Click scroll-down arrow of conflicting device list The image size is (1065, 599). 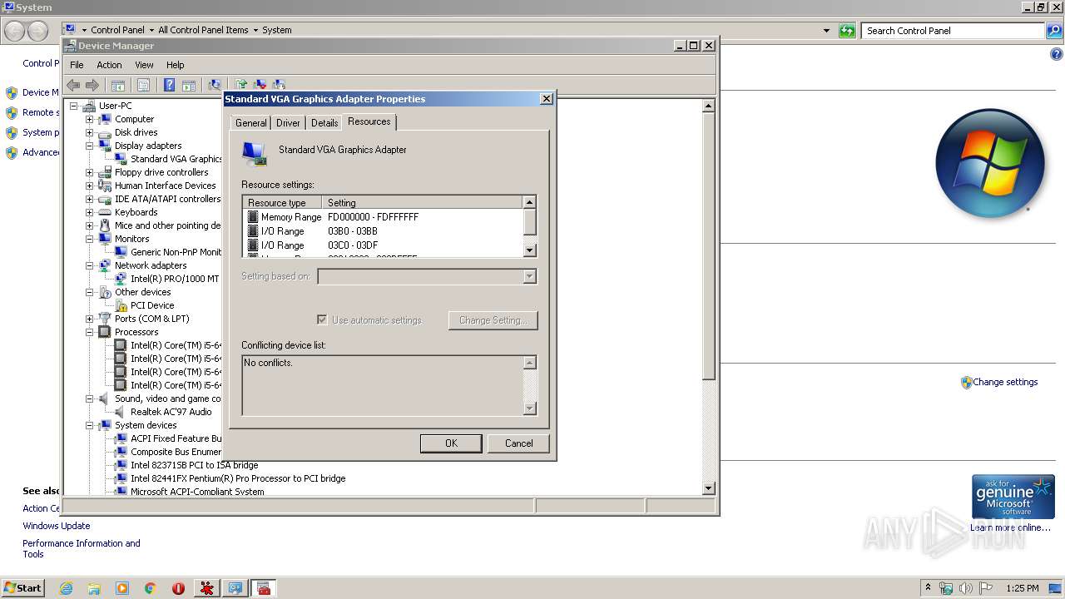click(x=530, y=408)
